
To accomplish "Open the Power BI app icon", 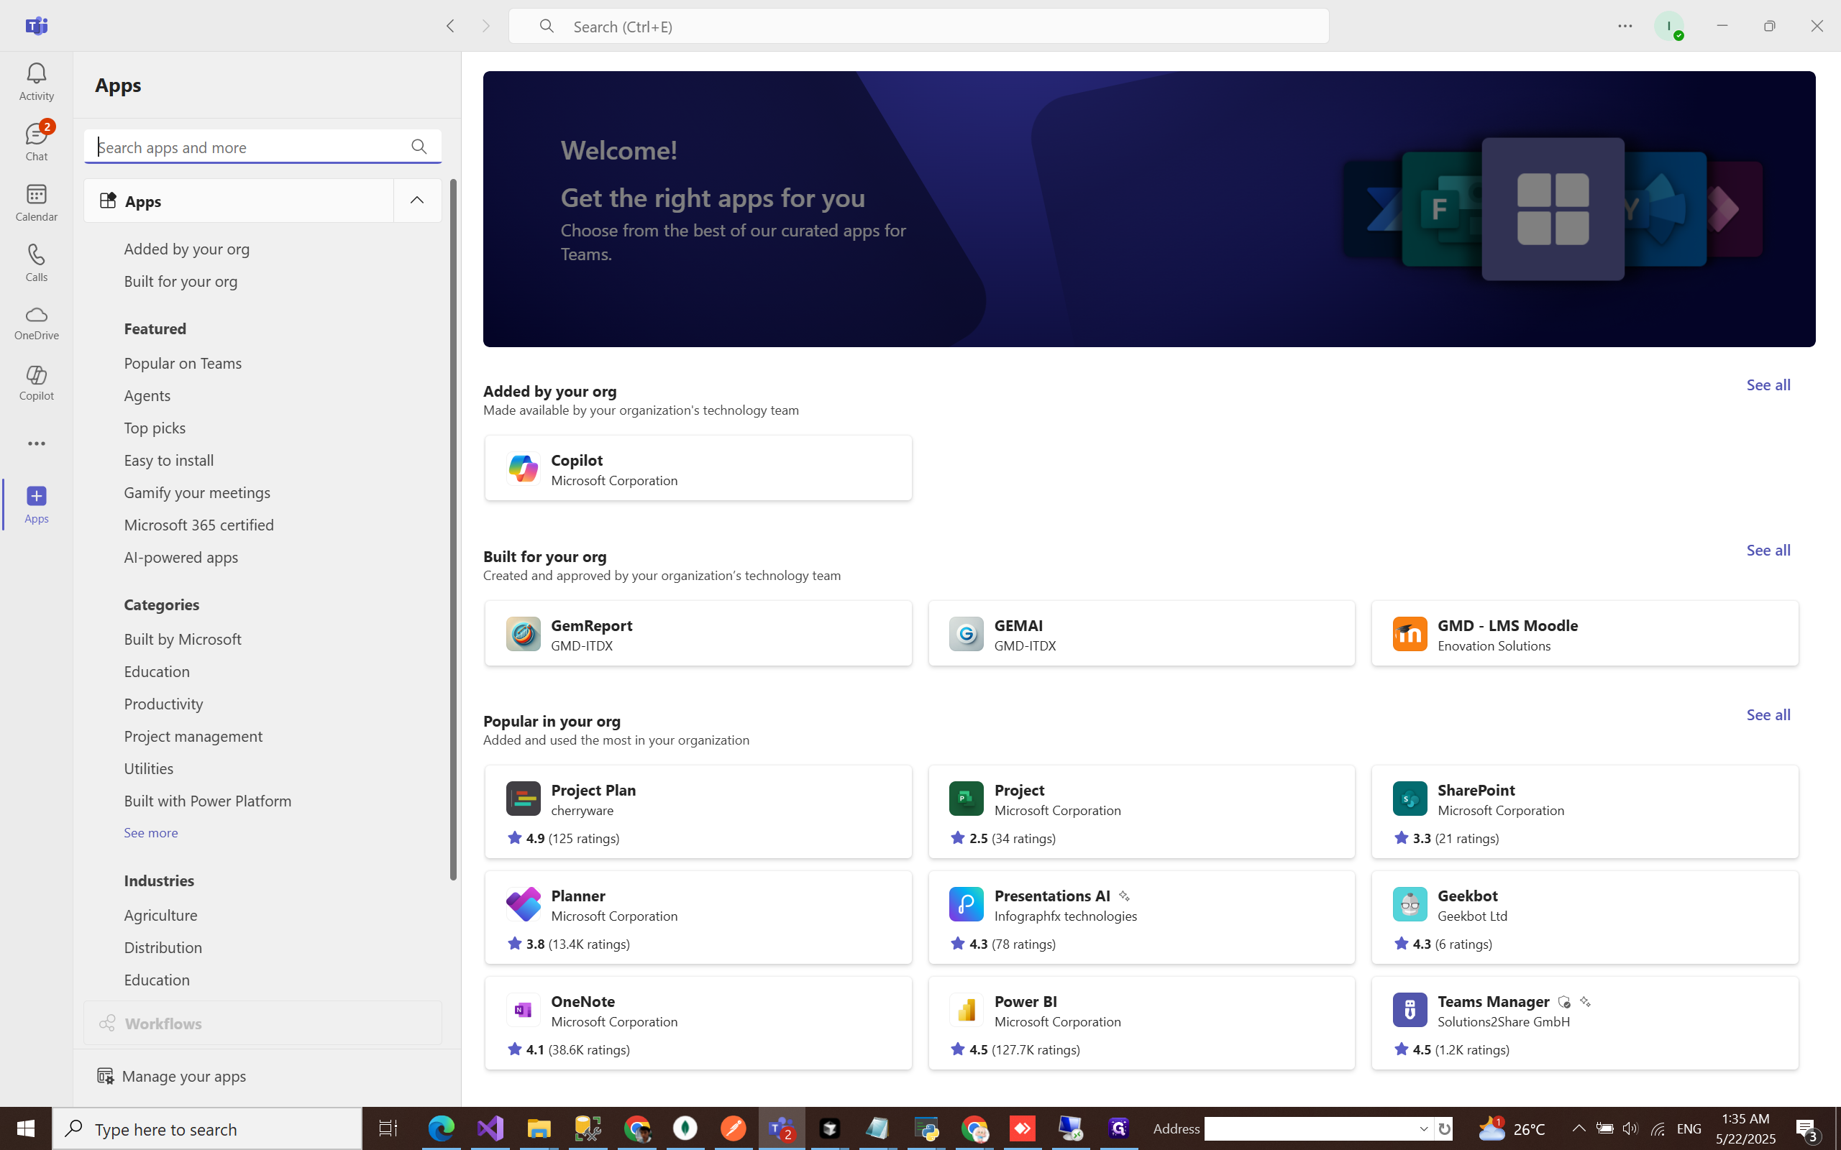I will pos(966,1010).
